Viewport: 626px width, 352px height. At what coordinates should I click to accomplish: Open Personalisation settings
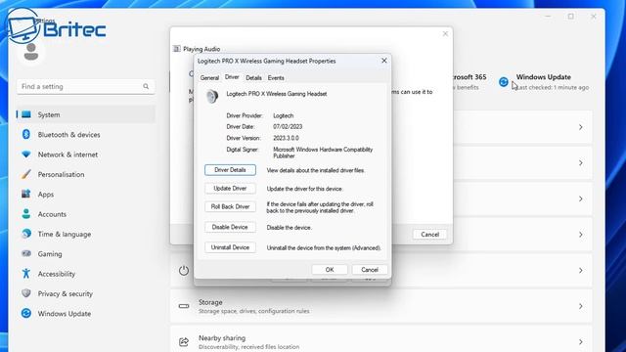point(85,174)
